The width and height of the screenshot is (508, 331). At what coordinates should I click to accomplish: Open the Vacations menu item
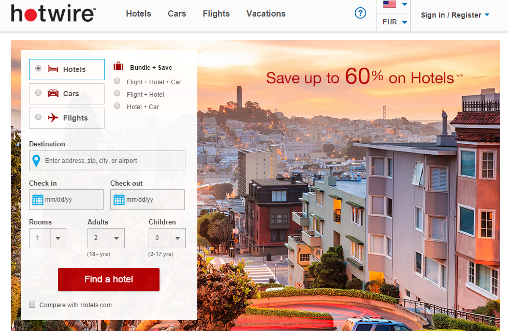(266, 13)
